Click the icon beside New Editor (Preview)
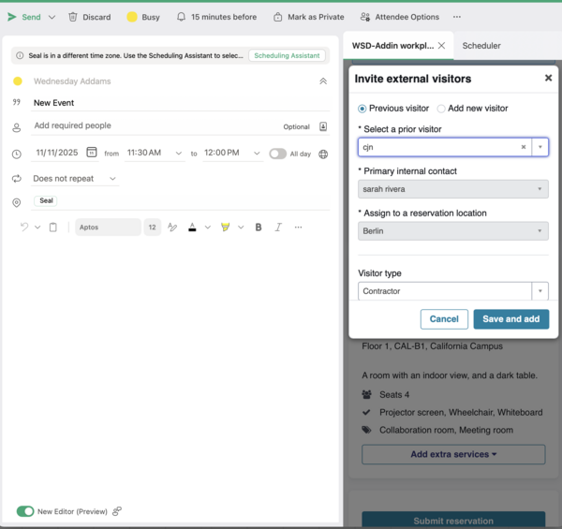Screen dimensions: 562x529 coord(117,511)
